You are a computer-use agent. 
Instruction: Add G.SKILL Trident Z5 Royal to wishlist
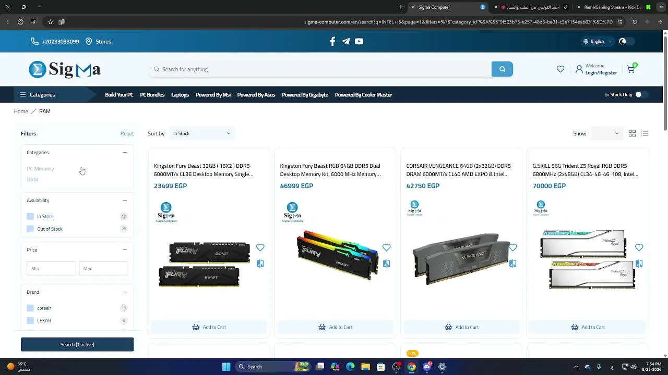click(639, 247)
